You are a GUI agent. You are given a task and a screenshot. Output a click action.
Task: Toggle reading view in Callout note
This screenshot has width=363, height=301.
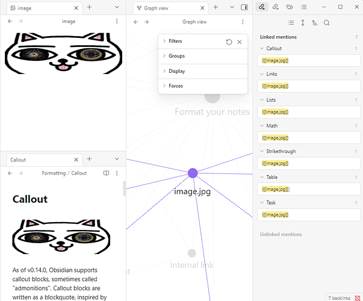[106, 173]
